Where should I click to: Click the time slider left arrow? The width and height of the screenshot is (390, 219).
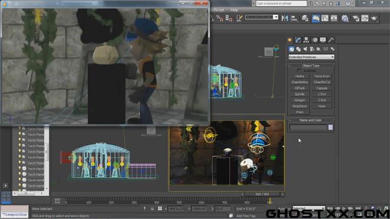click(242, 194)
